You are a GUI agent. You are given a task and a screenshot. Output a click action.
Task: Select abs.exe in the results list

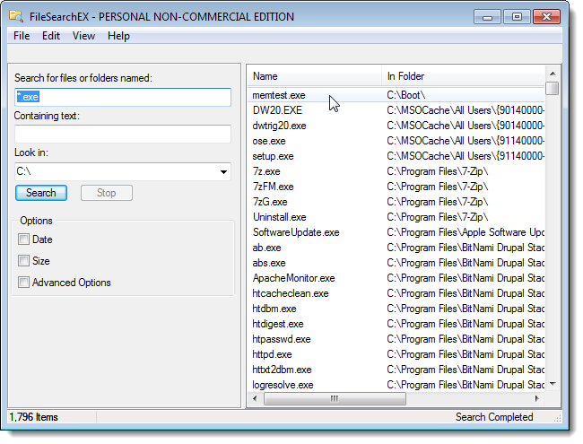pyautogui.click(x=269, y=263)
